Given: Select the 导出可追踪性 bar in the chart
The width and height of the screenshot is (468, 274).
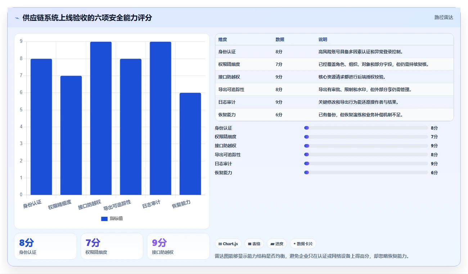Looking at the screenshot, I should click(x=131, y=127).
